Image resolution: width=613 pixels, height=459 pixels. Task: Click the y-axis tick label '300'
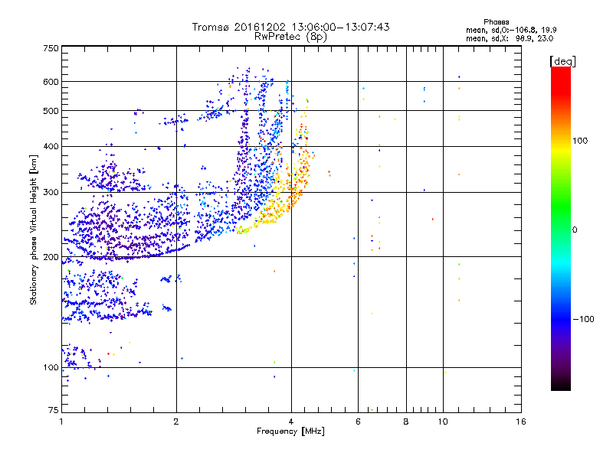click(x=51, y=193)
